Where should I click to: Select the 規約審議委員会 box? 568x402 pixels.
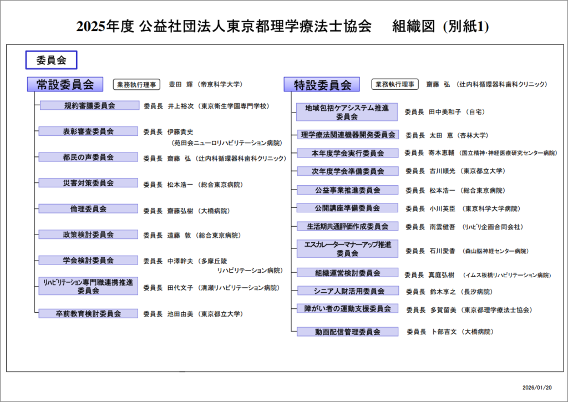(x=89, y=105)
